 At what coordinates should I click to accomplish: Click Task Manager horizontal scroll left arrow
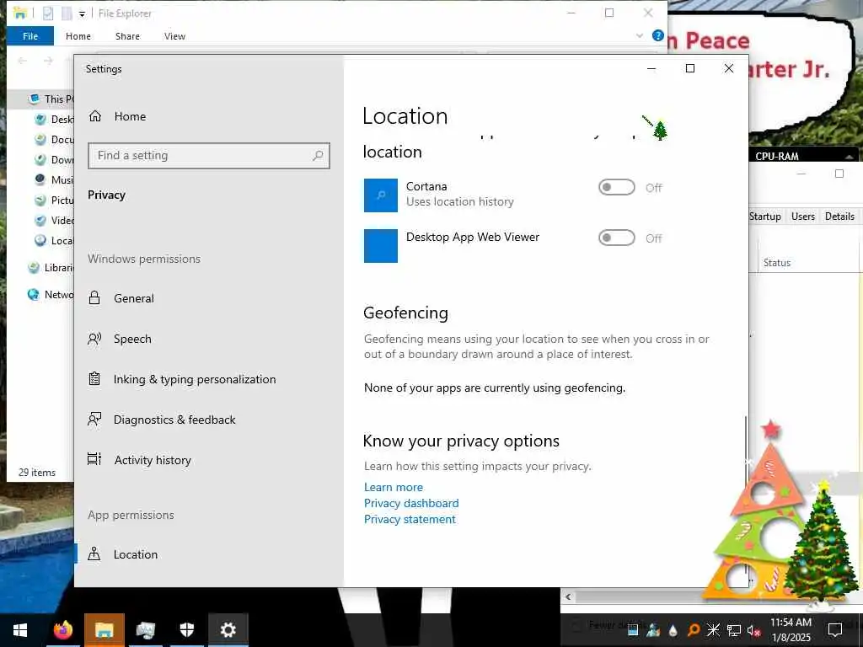tap(568, 596)
